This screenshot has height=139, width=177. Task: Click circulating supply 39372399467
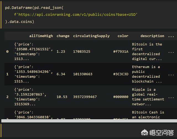(x=85, y=97)
